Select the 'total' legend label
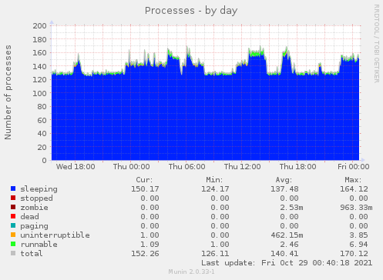This screenshot has height=280, width=383. 32,254
